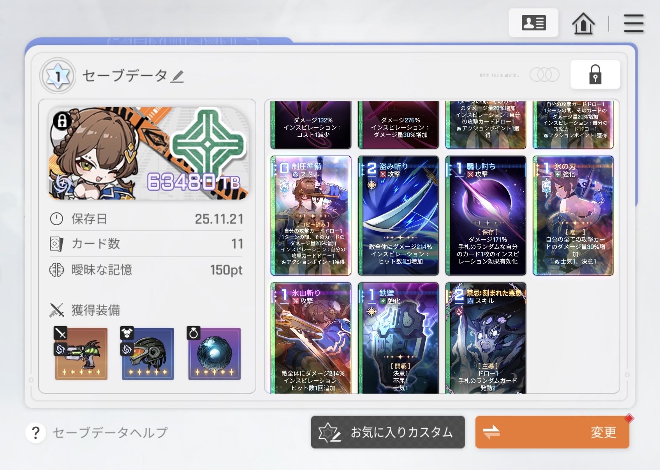
Task: Go to the home screen icon
Action: [583, 23]
